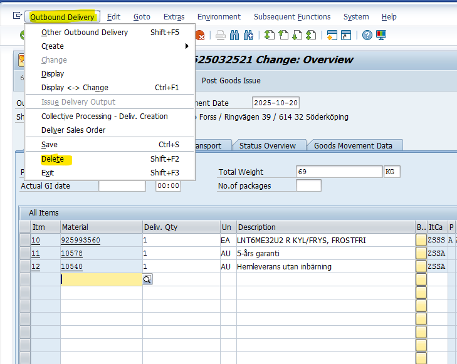Select Display from the dropdown menu

(110, 74)
